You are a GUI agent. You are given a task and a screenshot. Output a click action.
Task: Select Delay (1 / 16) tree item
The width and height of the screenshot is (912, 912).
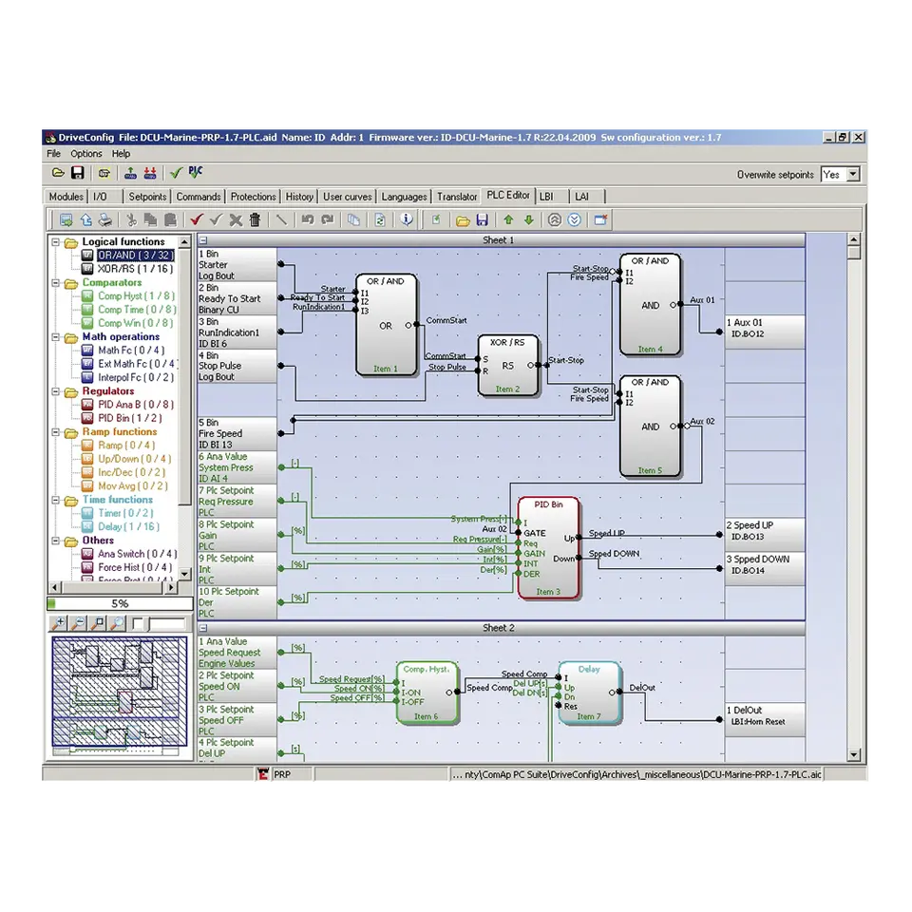(128, 527)
